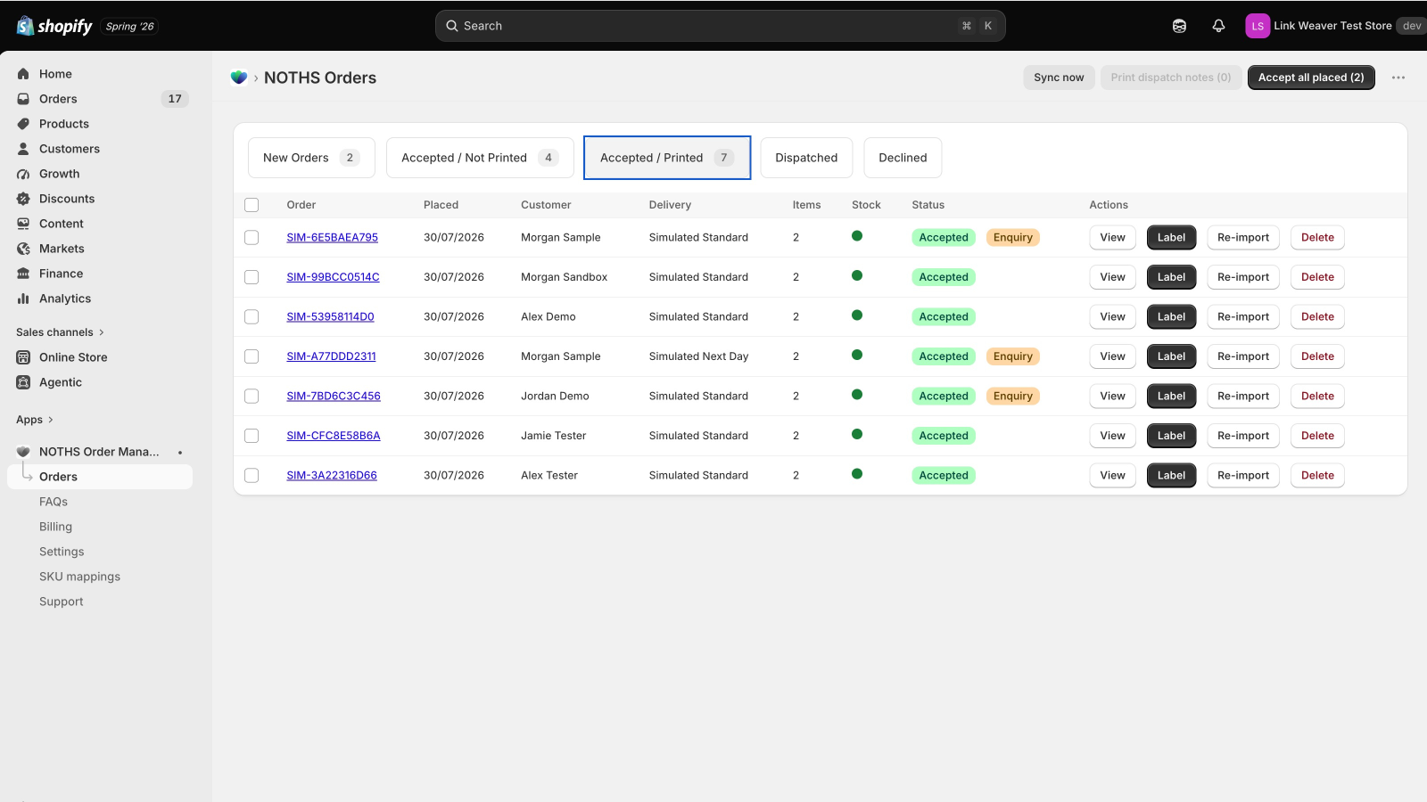Expand the Apps section chevron
Screen dimensions: 1427x802
[51, 420]
